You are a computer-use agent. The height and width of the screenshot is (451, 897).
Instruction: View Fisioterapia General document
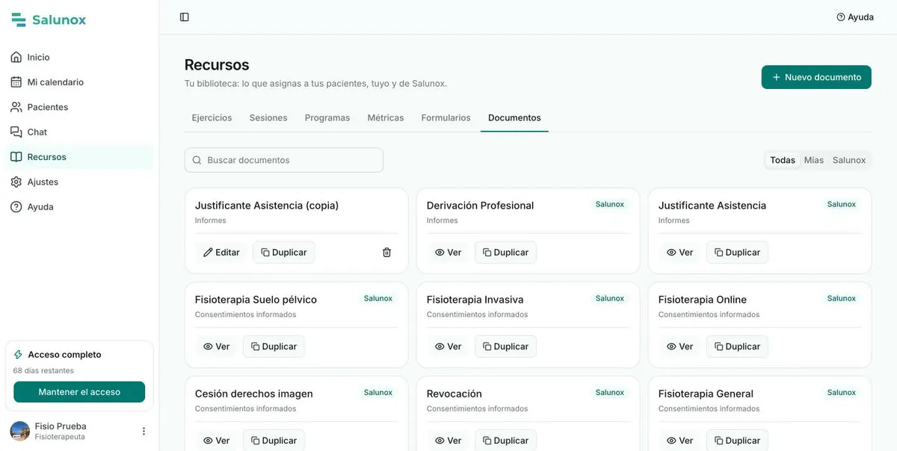680,441
